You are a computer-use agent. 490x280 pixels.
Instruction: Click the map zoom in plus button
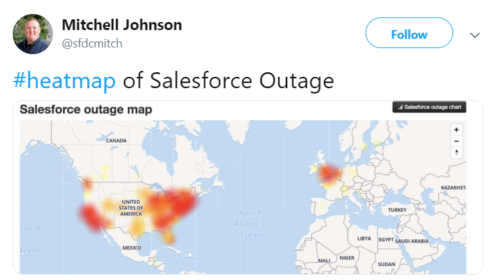[457, 130]
